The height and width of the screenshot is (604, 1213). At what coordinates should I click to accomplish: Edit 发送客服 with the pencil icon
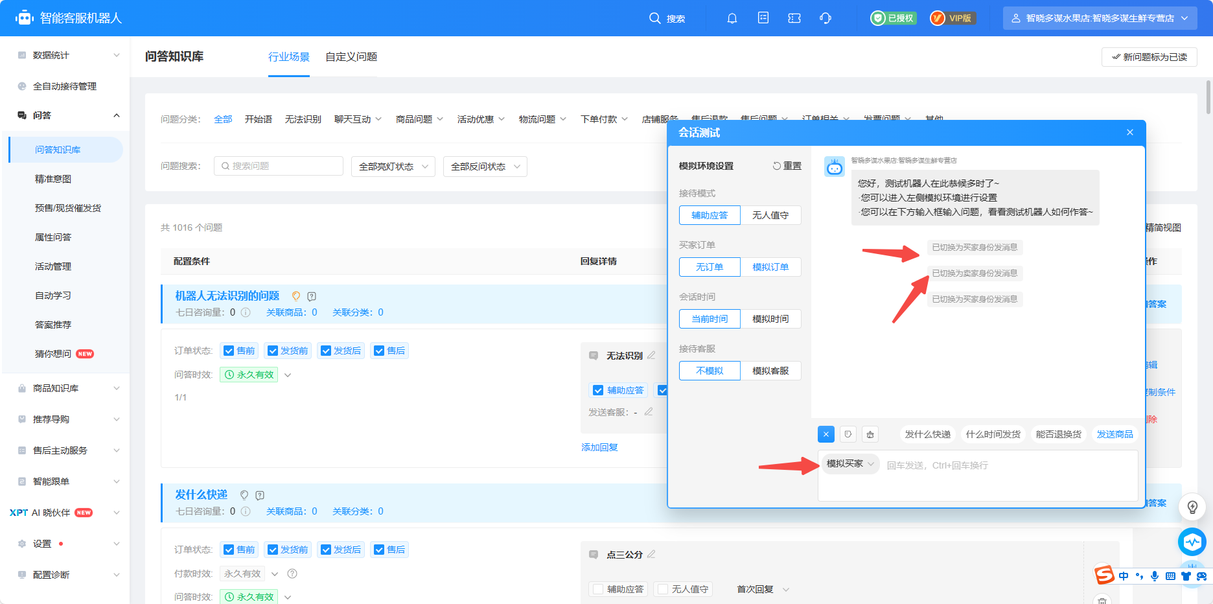point(649,412)
